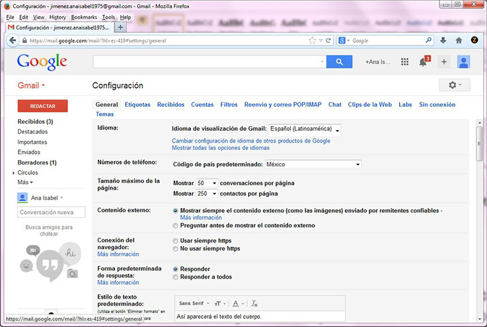
Task: Switch to the Filtros settings tab
Action: tap(229, 104)
